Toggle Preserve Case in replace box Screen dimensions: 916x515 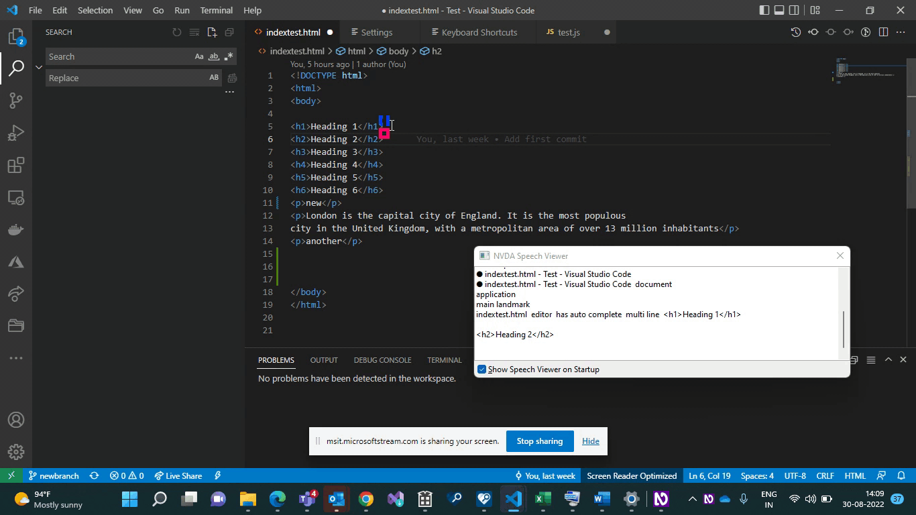pyautogui.click(x=214, y=78)
